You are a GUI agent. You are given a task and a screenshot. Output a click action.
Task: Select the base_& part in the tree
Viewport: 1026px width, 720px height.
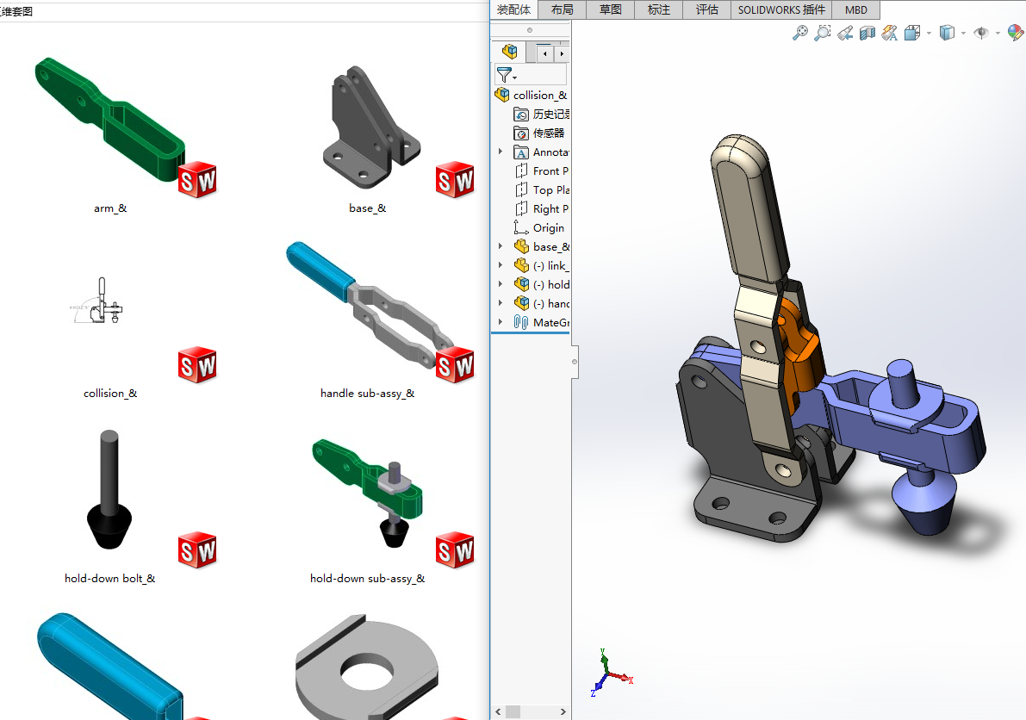tap(541, 247)
